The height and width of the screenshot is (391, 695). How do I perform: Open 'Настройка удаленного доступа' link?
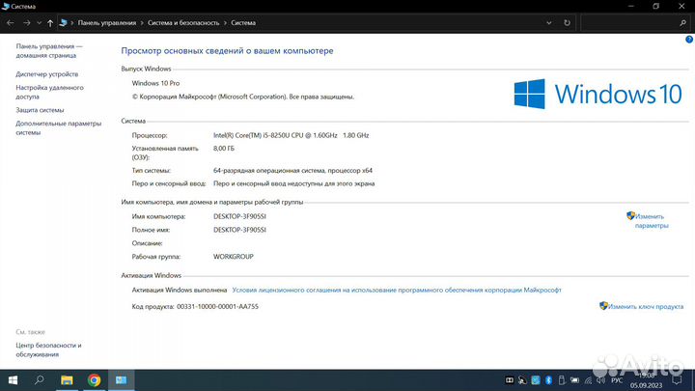tap(49, 92)
